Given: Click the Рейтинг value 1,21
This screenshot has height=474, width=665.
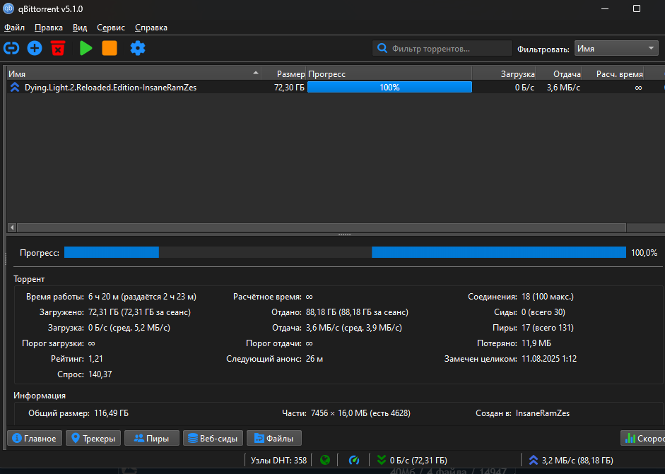Looking at the screenshot, I should coord(96,359).
